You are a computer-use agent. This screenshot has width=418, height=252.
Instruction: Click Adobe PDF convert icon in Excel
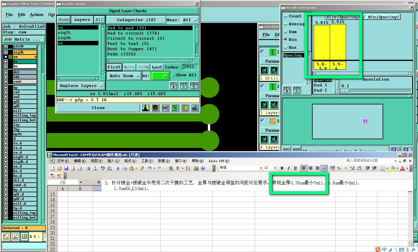(x=53, y=176)
